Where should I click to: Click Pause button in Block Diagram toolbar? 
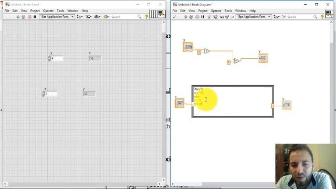click(203, 17)
